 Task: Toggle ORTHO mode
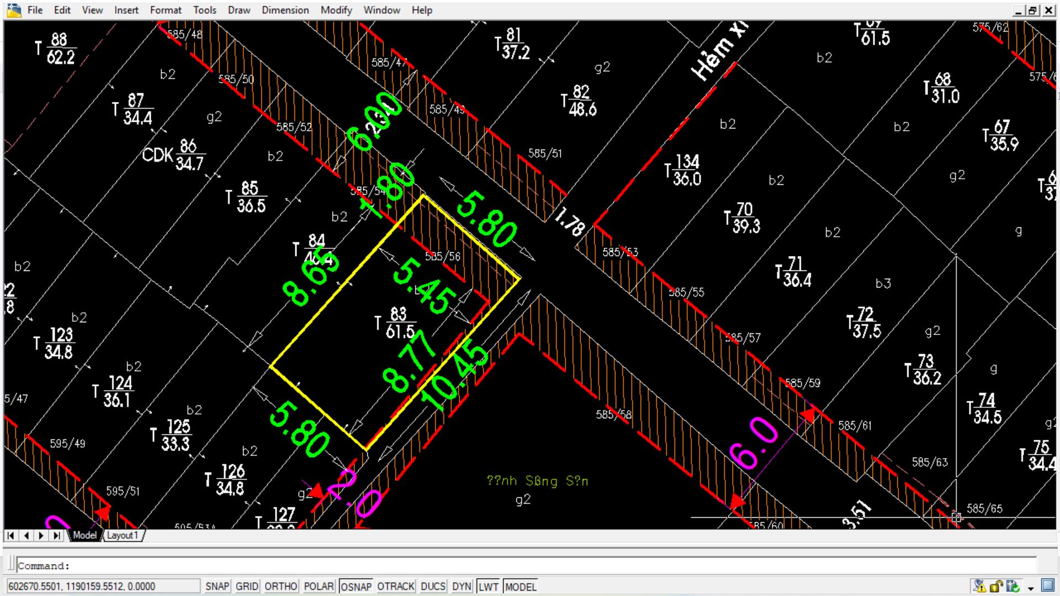coord(281,587)
